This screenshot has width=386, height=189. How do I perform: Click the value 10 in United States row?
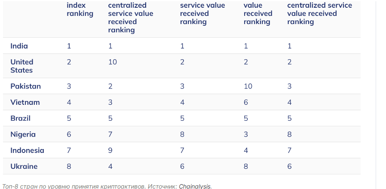click(113, 62)
